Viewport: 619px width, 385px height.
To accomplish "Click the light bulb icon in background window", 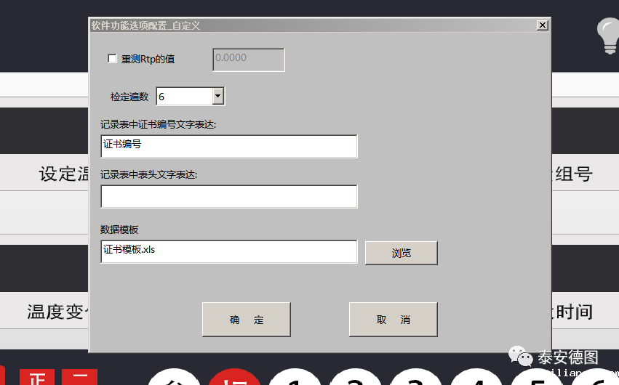I will [x=609, y=36].
